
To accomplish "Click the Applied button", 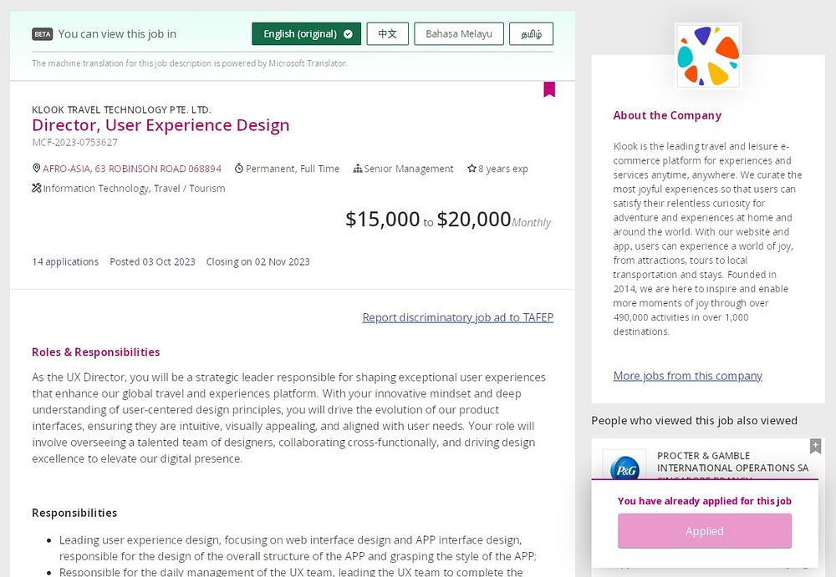I will pos(704,531).
